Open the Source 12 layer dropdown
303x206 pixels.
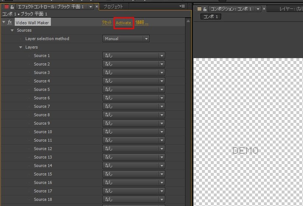(134, 149)
